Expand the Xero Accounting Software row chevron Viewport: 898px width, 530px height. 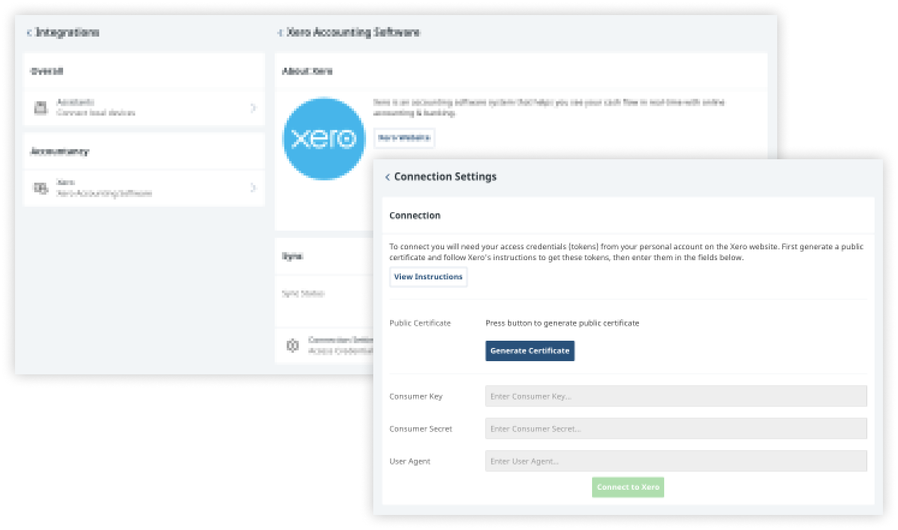pos(253,188)
